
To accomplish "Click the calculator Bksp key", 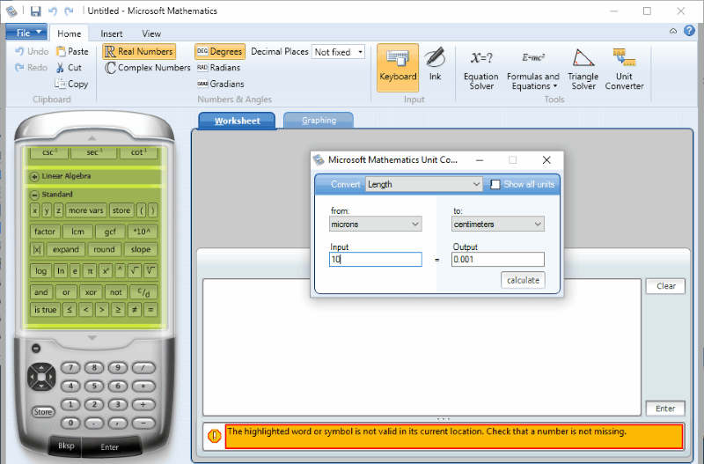I will click(66, 446).
